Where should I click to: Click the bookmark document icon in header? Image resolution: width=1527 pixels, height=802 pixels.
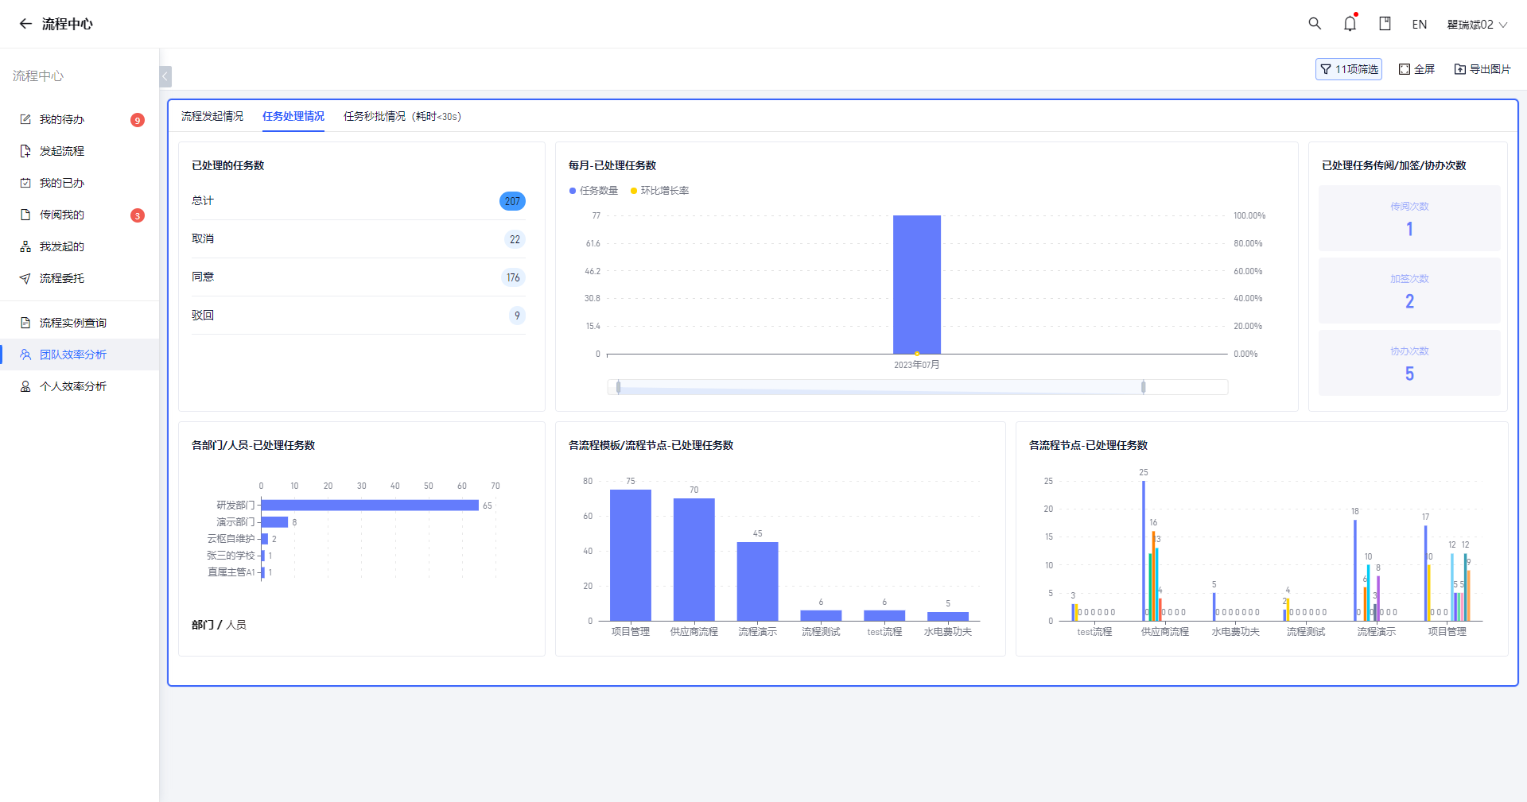1385,24
